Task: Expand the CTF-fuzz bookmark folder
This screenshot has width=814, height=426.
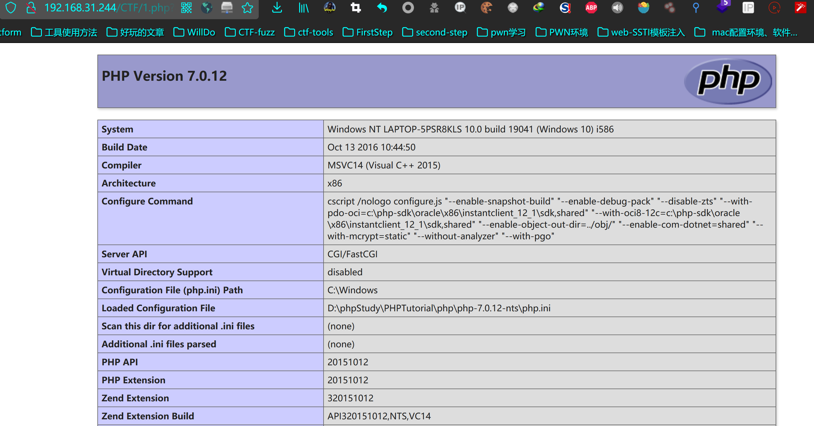Action: pyautogui.click(x=250, y=32)
